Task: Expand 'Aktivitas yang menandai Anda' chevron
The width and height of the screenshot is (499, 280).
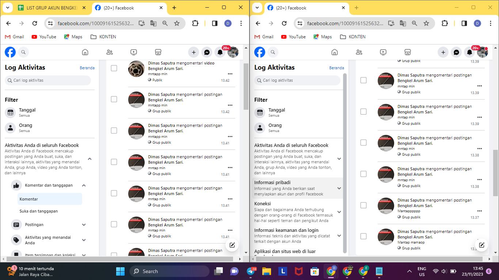Action: [x=84, y=240]
